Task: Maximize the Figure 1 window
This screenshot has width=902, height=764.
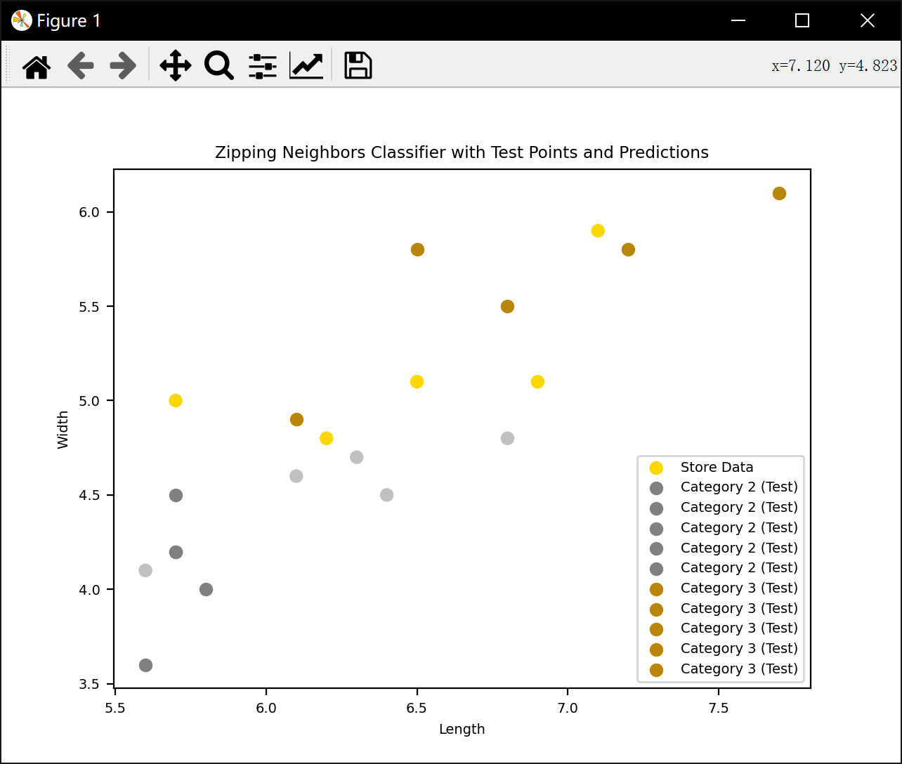Action: point(802,20)
